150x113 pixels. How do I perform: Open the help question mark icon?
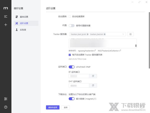click(6, 107)
